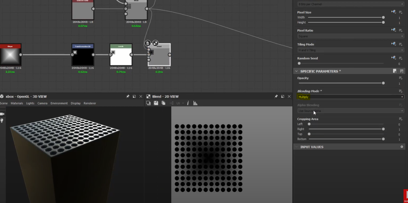The height and width of the screenshot is (203, 408).
Task: Pin the 3D VIEW panel
Action: 128,96
